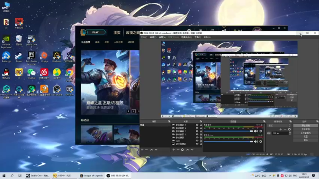Open OBS 场景集合(S) menu
Viewport: 319px width, 179px height.
pos(187,37)
